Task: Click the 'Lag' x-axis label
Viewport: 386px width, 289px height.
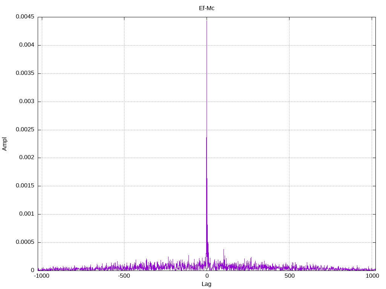Action: (x=207, y=284)
